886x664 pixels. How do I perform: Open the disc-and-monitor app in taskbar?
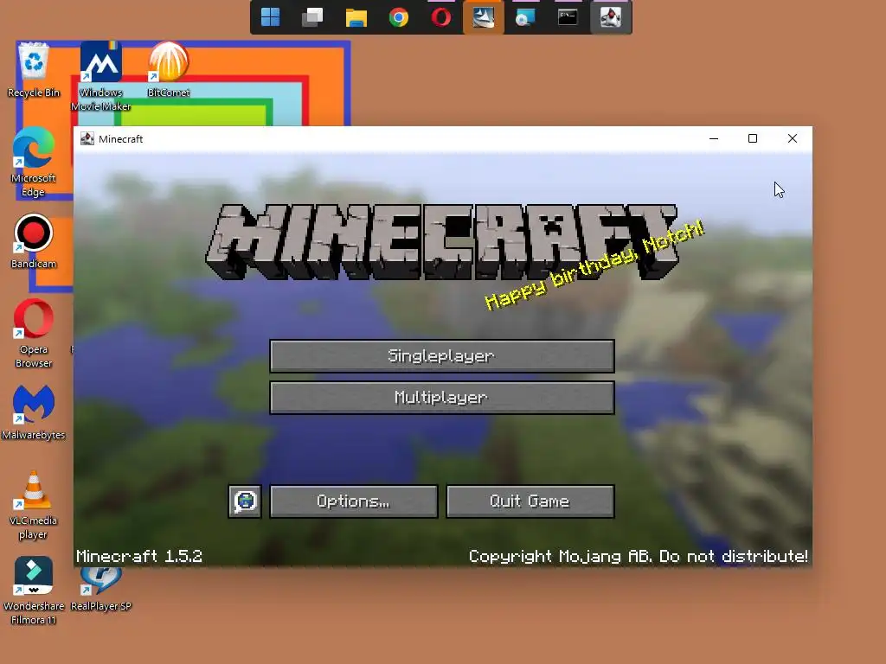pos(525,17)
